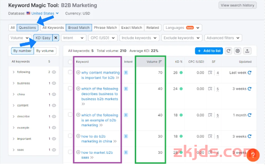Add 'example of b2b marketing' keyword plus icon
The width and height of the screenshot is (265, 166).
[78, 115]
